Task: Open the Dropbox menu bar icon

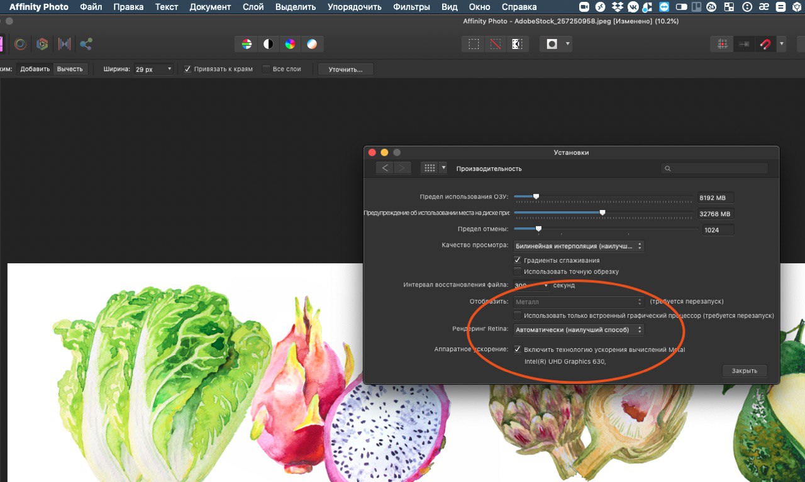Action: pyautogui.click(x=616, y=7)
